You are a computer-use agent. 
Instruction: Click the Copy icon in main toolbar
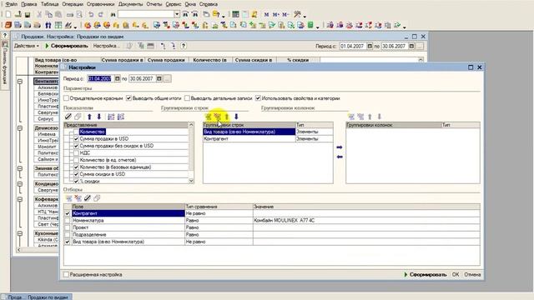coord(49,14)
